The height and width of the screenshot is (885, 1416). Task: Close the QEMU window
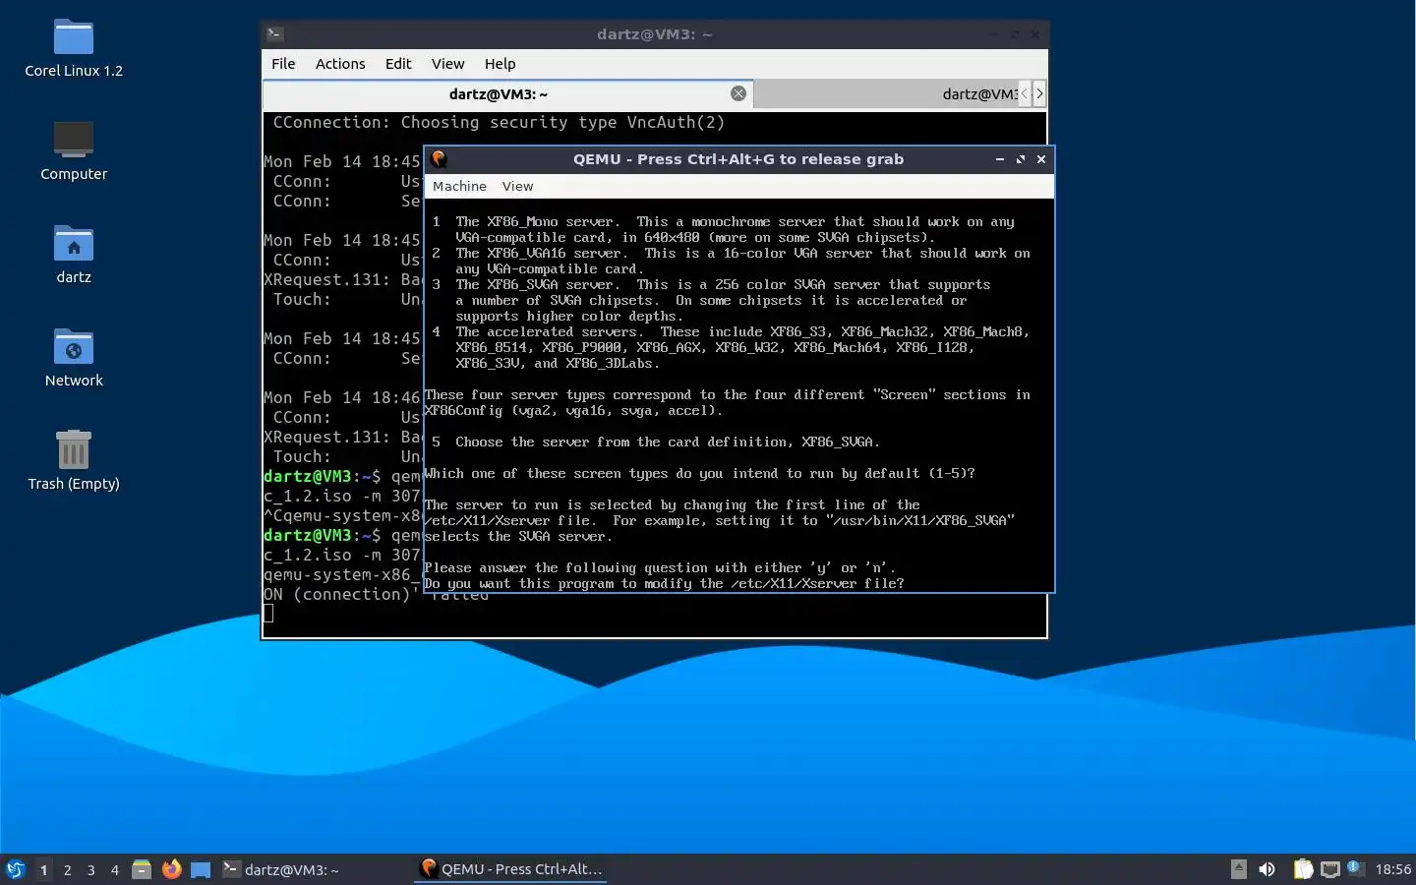[x=1041, y=159]
